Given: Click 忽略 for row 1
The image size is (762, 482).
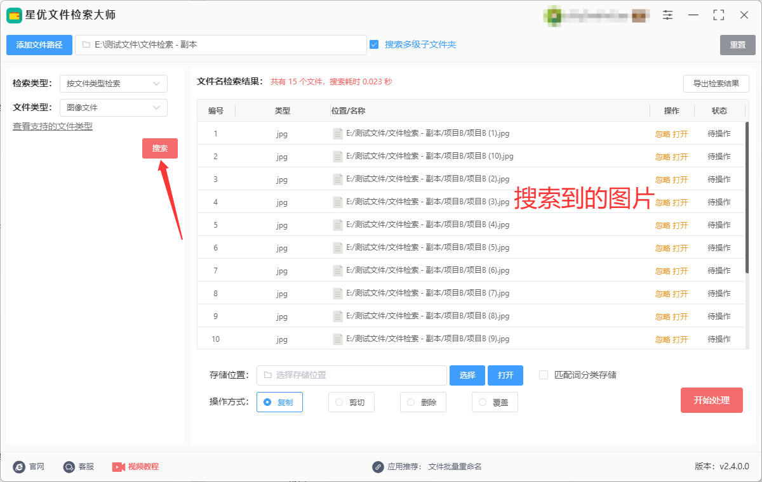Looking at the screenshot, I should coord(663,134).
